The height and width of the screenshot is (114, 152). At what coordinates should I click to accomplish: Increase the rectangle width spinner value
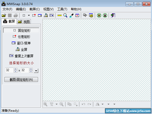point(16,69)
